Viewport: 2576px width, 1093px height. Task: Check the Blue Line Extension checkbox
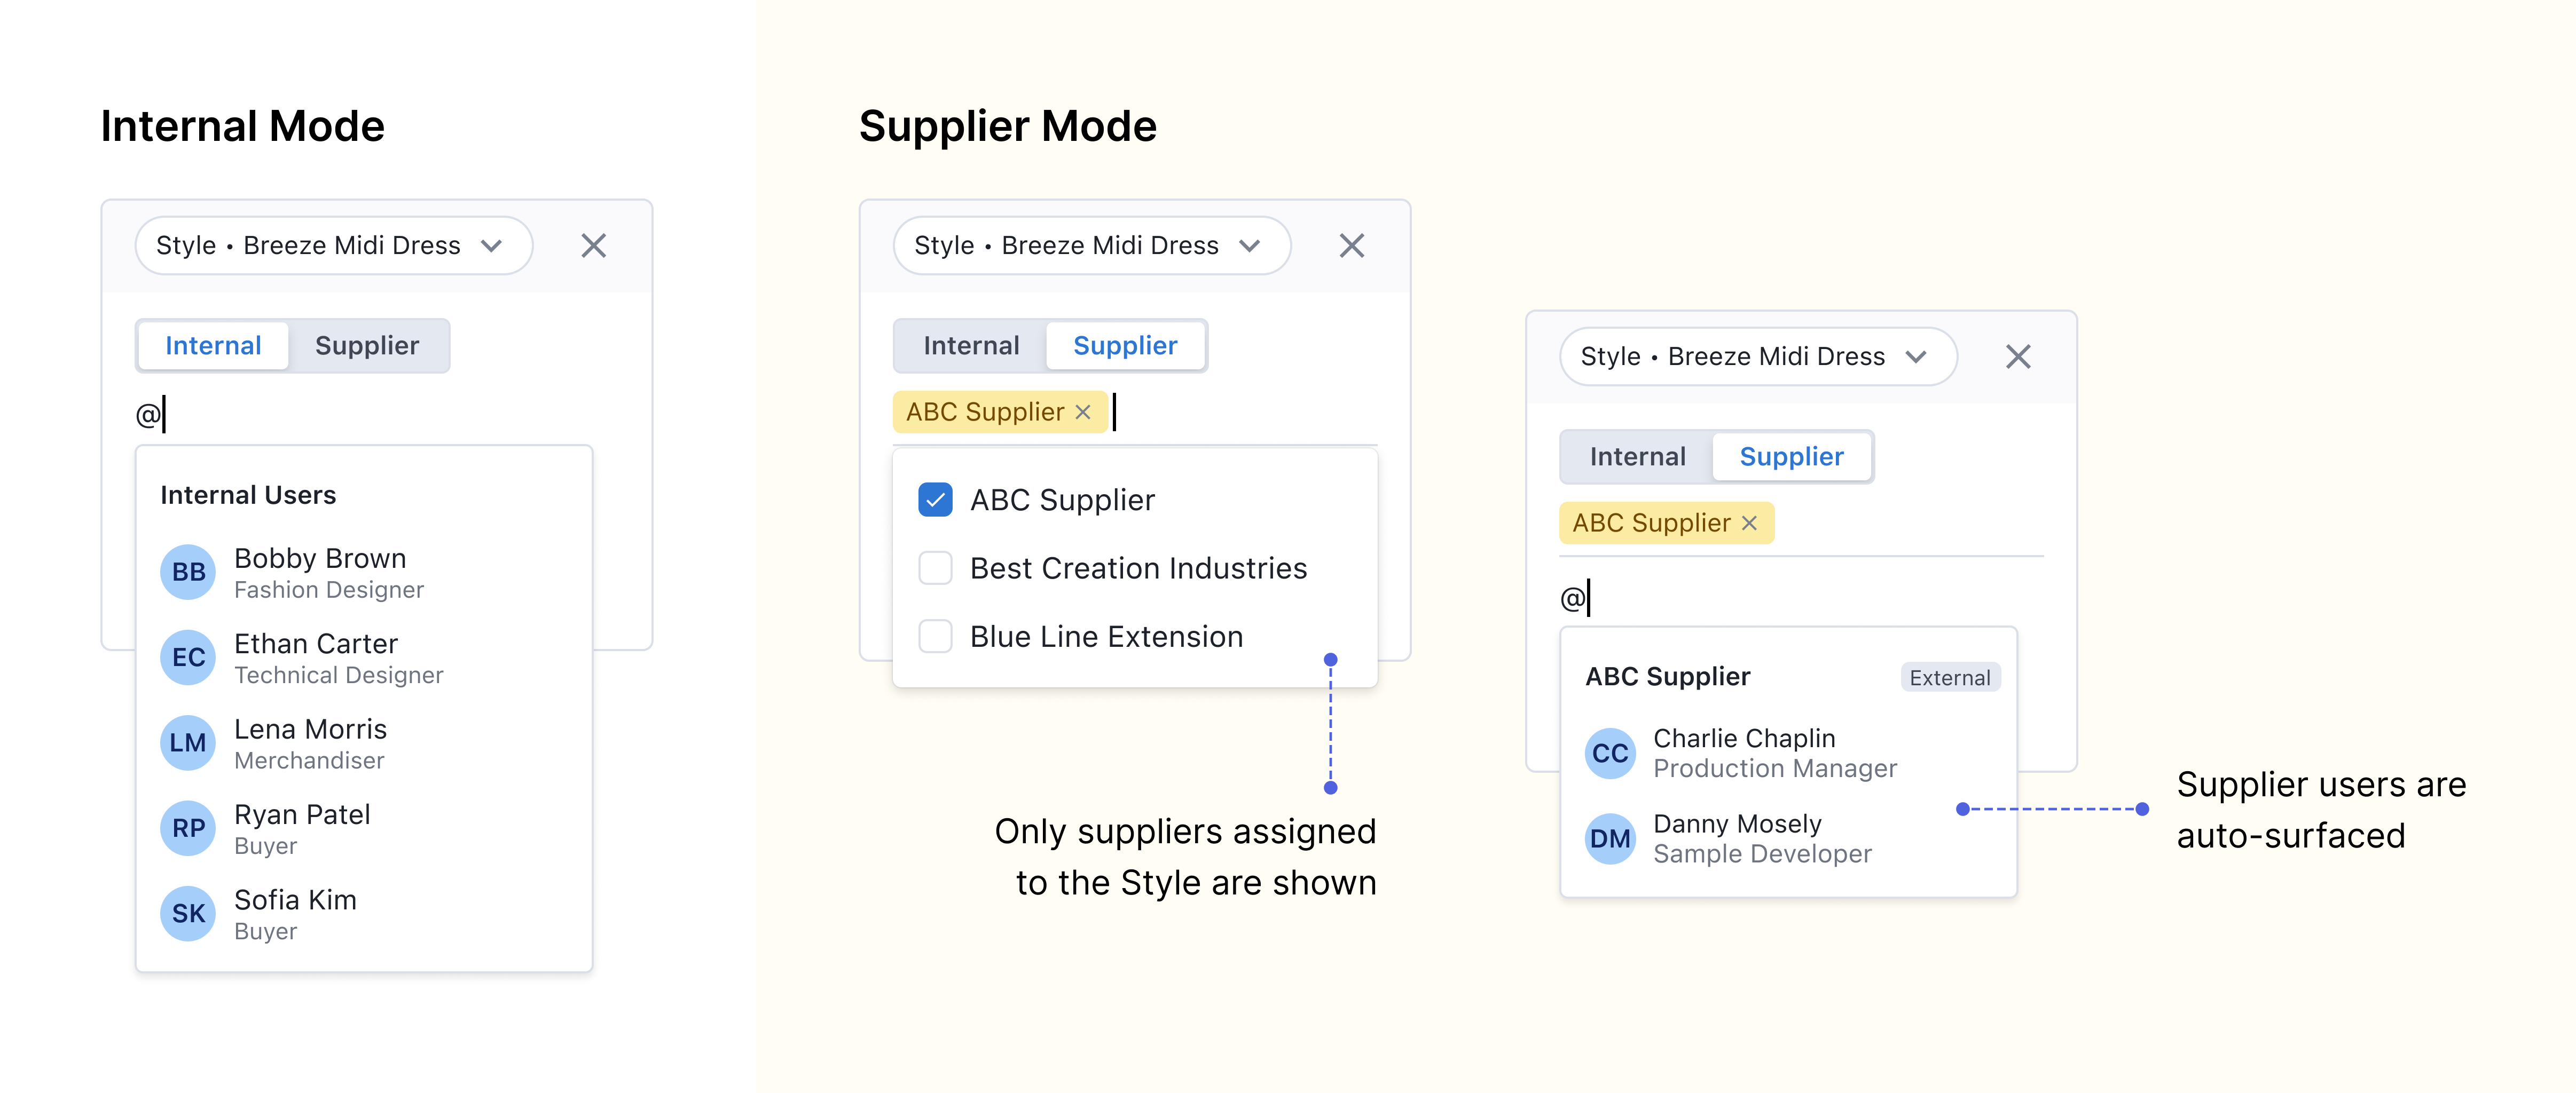click(935, 636)
